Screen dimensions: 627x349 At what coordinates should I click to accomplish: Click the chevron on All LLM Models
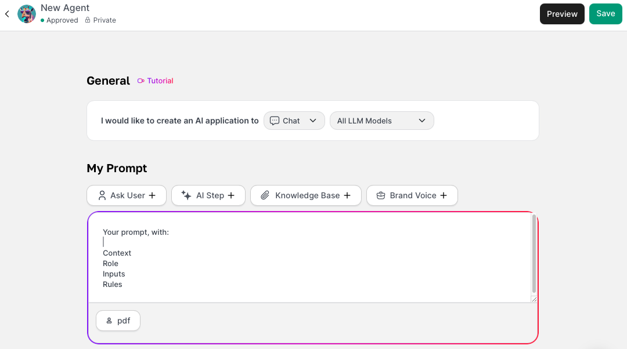[x=422, y=121]
